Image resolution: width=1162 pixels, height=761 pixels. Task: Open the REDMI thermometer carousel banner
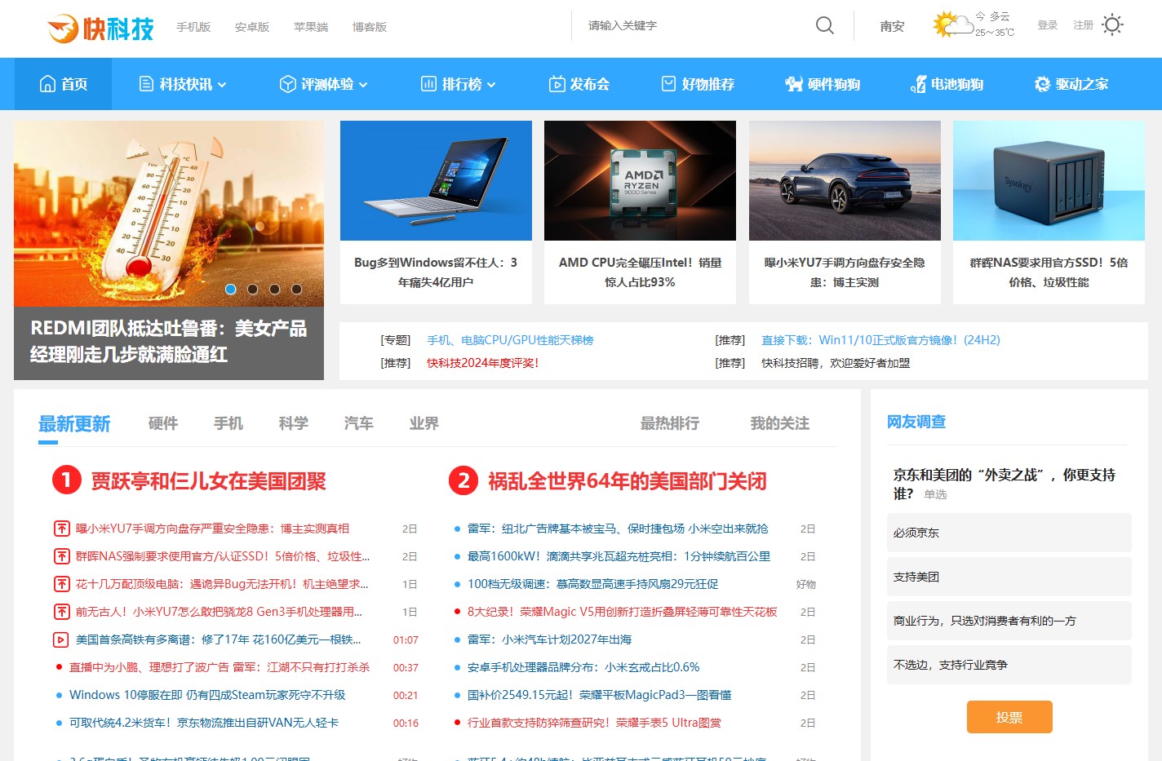169,250
